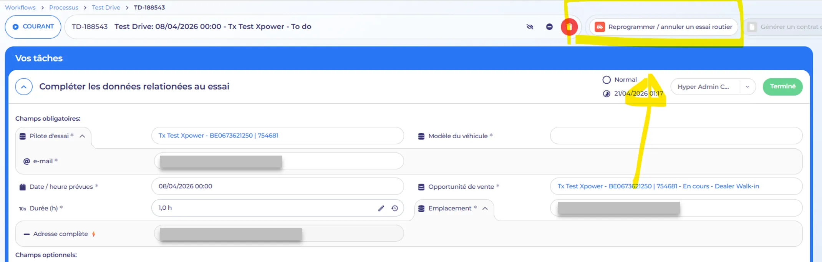Open the Workflows breadcrumb
This screenshot has width=822, height=262.
click(x=20, y=7)
